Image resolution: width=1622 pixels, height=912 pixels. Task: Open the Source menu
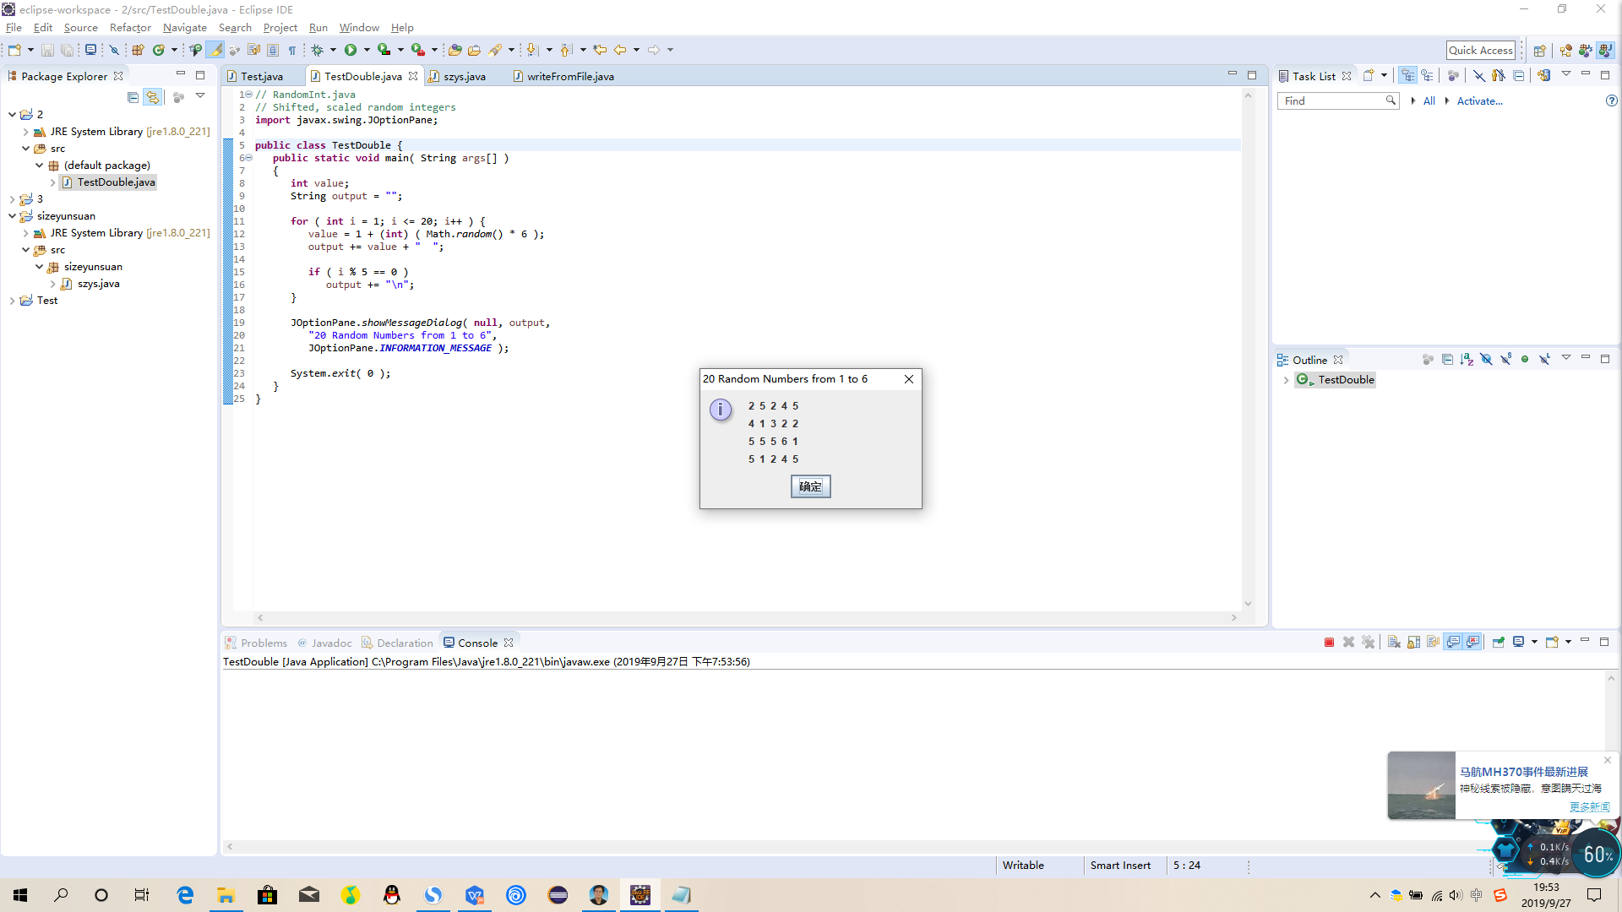click(x=80, y=28)
